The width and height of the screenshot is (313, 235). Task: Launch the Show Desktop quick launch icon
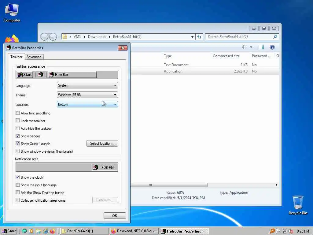[24, 231]
